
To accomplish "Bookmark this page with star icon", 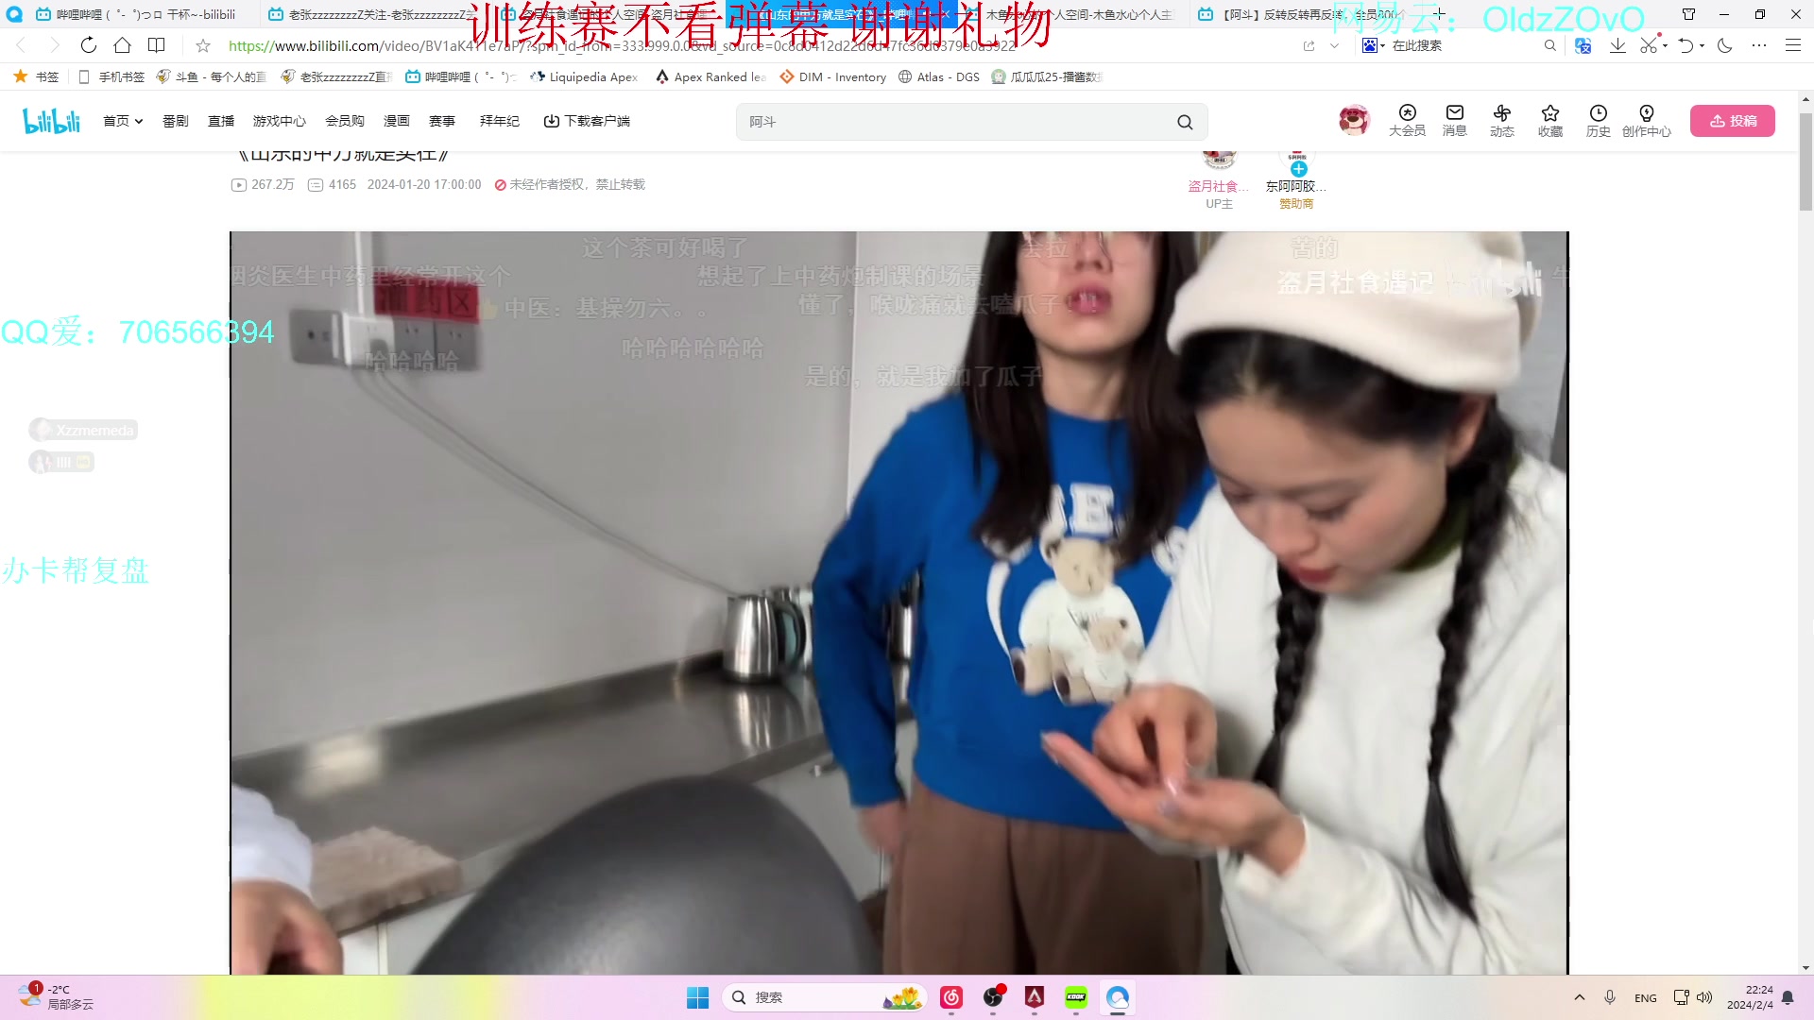I will click(203, 45).
